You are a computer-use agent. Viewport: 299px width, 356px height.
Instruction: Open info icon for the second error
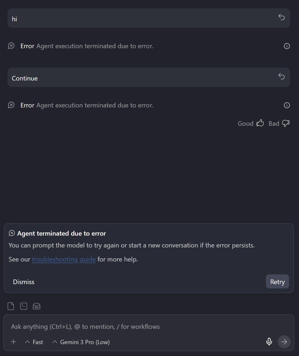coord(287,105)
